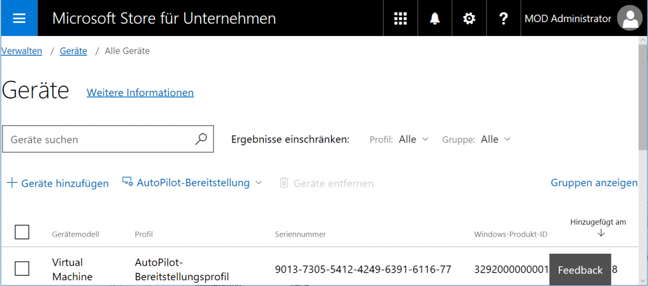Click product ID 3292000000001

pyautogui.click(x=511, y=270)
